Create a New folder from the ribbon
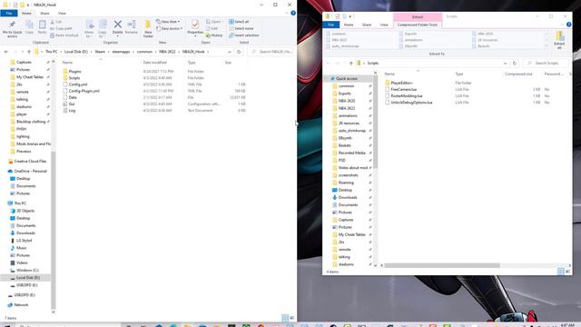 (148, 29)
